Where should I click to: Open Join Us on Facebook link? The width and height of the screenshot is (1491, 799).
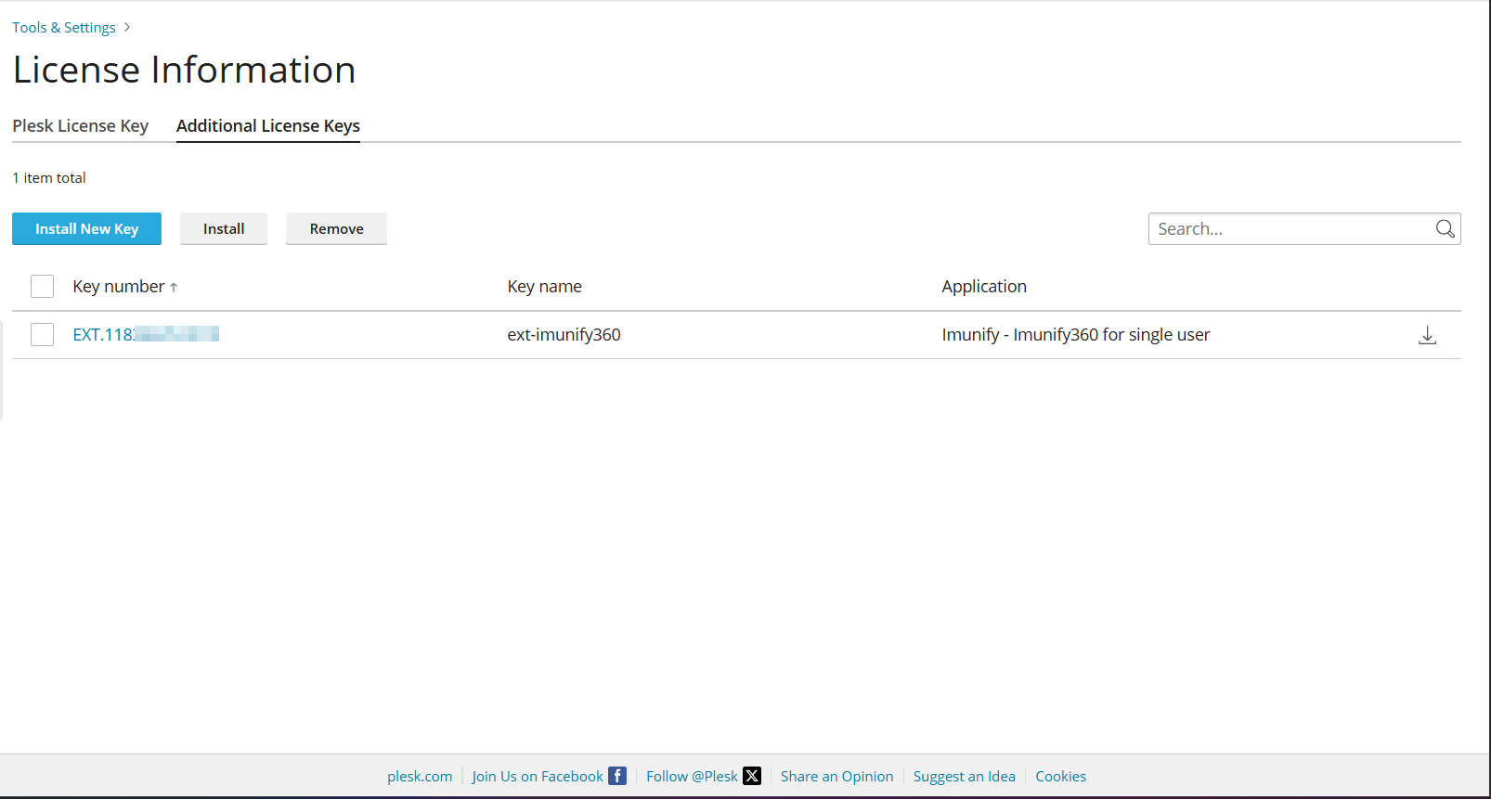pyautogui.click(x=538, y=776)
